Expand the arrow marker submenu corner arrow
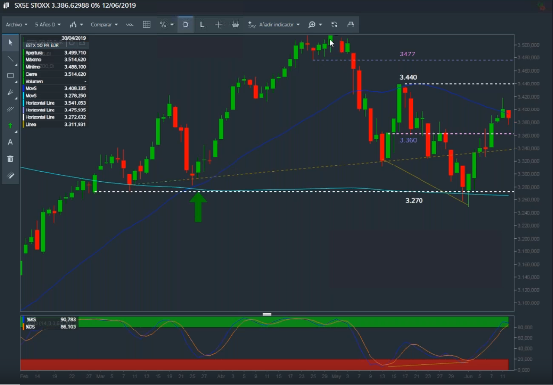The height and width of the screenshot is (385, 553). tap(16, 132)
